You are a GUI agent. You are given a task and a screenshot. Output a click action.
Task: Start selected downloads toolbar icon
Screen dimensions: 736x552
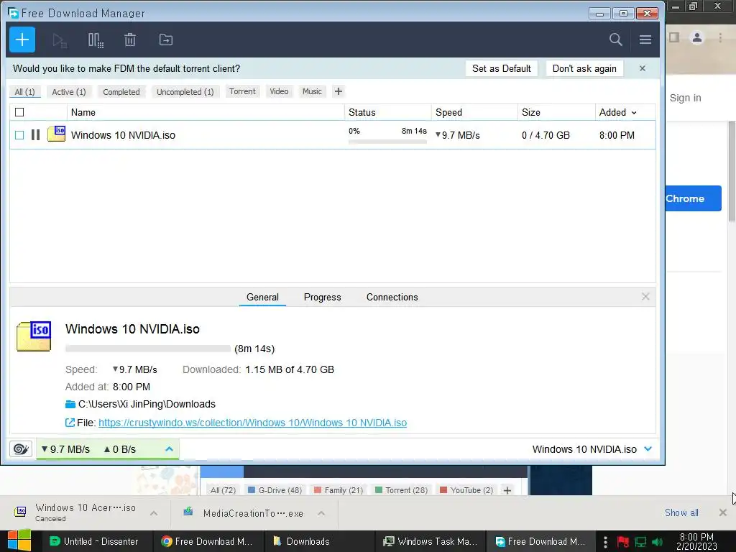(60, 40)
